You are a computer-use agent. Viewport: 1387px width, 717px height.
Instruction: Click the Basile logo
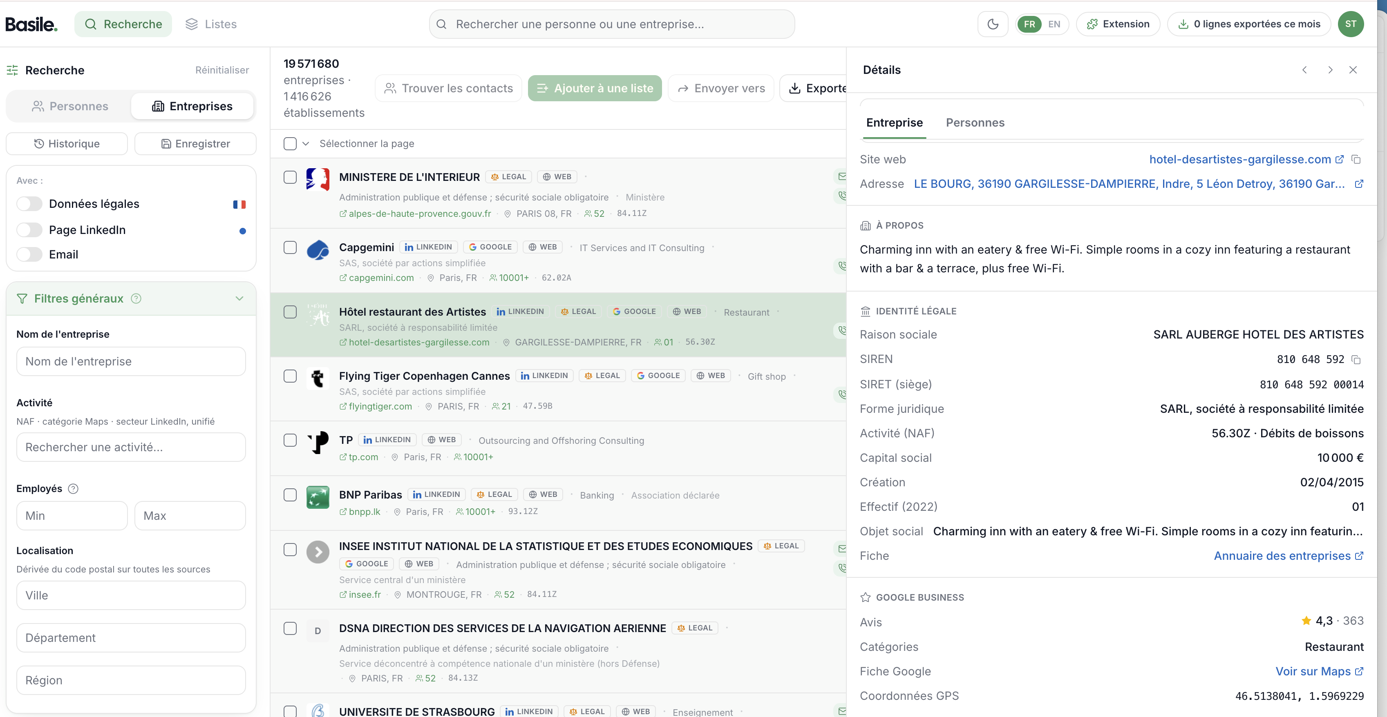point(31,24)
